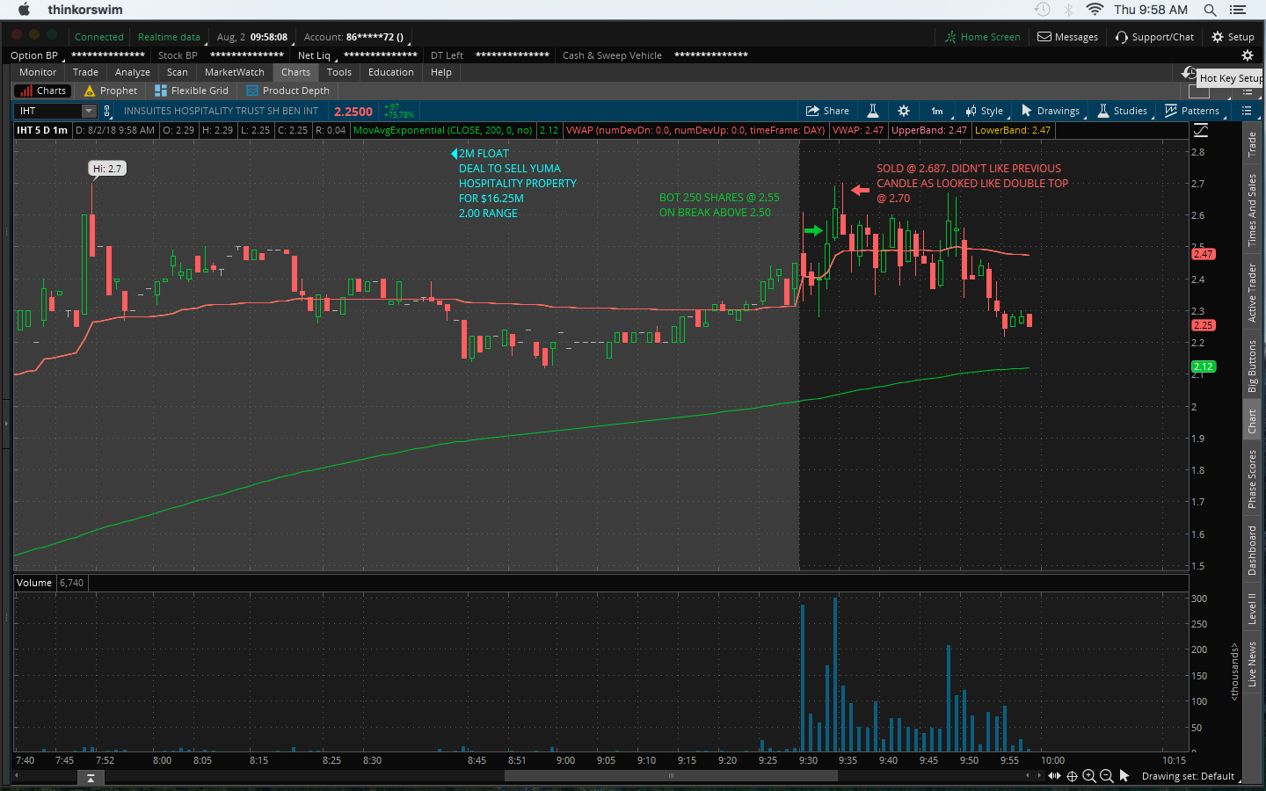Image resolution: width=1266 pixels, height=791 pixels.
Task: Click the MovAvgExponential study label
Action: 443,130
